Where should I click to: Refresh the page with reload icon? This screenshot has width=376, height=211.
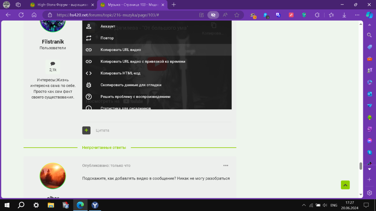(x=21, y=15)
